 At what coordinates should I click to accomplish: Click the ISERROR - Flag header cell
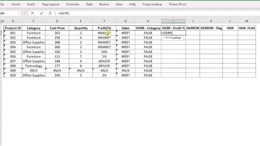211,28
